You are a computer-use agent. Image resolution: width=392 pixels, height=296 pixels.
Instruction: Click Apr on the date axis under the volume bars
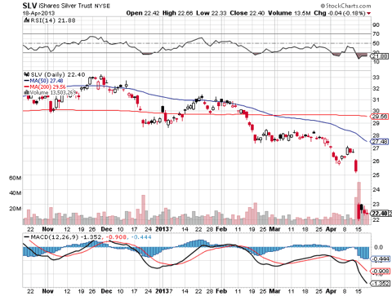tap(331, 229)
